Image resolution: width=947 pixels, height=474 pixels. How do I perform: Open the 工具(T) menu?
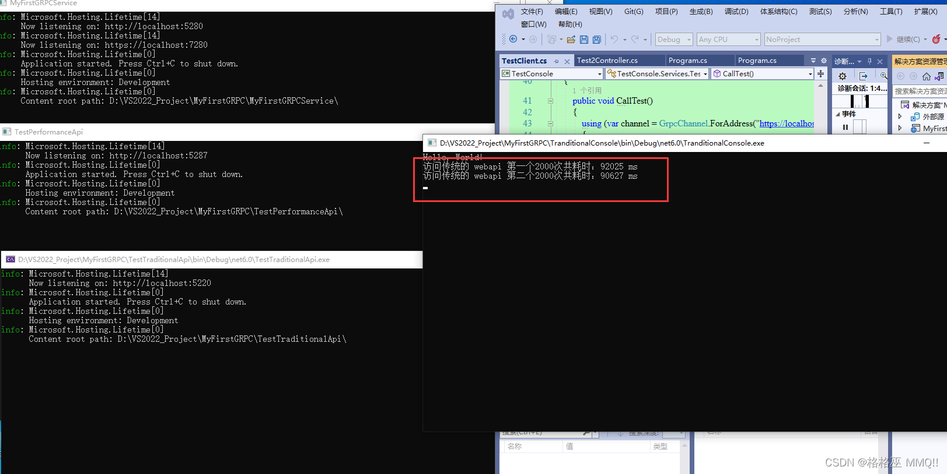(891, 12)
